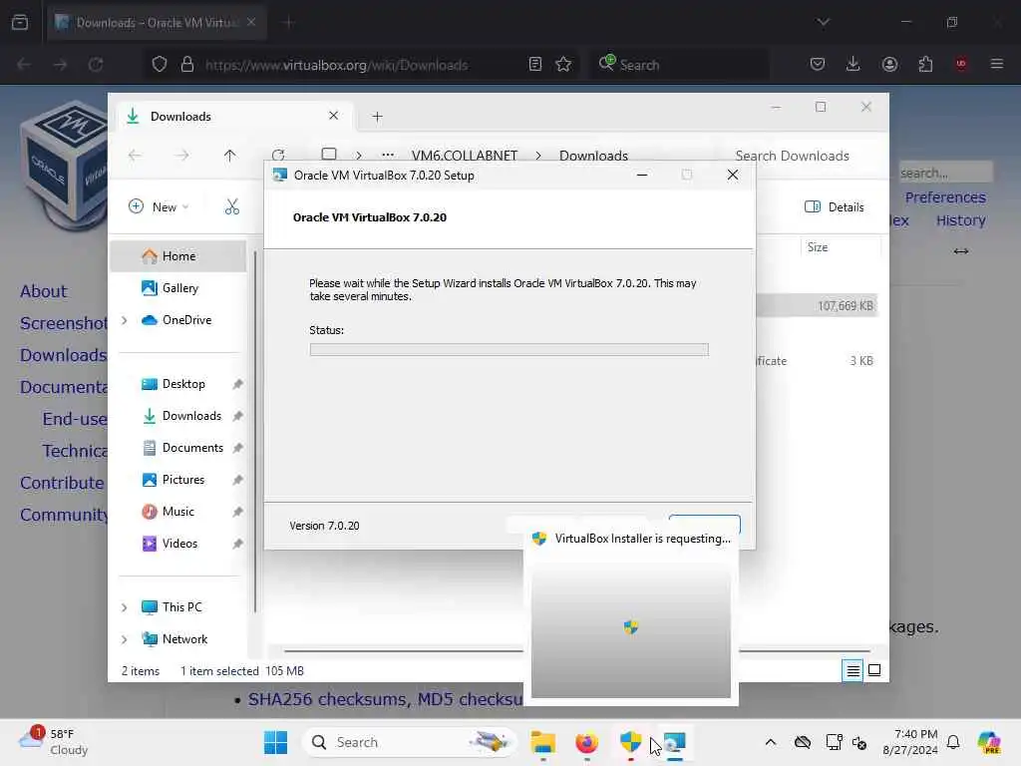The image size is (1021, 766).
Task: Click the installer Status progress bar
Action: click(x=510, y=350)
